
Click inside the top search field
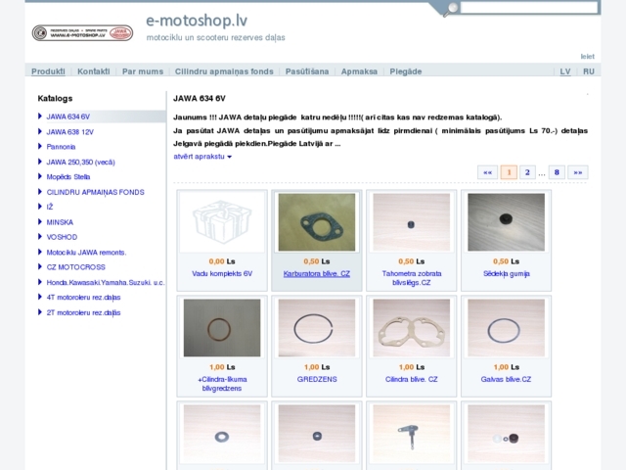[x=528, y=8]
